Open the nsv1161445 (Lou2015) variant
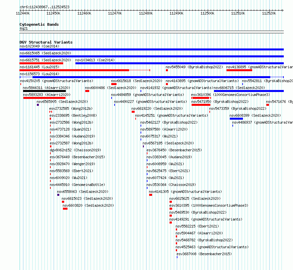This screenshot has width=293, height=270. pyautogui.click(x=40, y=67)
